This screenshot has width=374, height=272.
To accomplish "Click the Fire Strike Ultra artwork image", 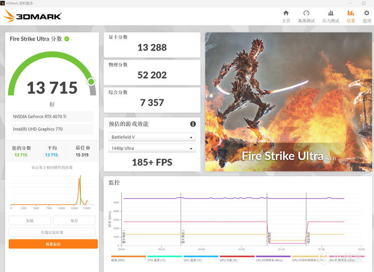I will 289,102.
